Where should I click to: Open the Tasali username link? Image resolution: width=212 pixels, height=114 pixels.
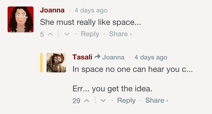click(x=82, y=57)
